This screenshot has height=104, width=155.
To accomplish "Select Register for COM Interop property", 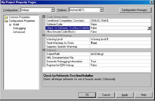I will [x=68, y=65].
